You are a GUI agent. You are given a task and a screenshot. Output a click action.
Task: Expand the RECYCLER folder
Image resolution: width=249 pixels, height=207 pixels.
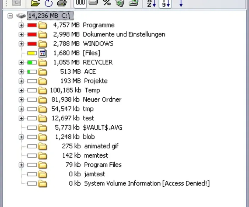[x=21, y=62]
